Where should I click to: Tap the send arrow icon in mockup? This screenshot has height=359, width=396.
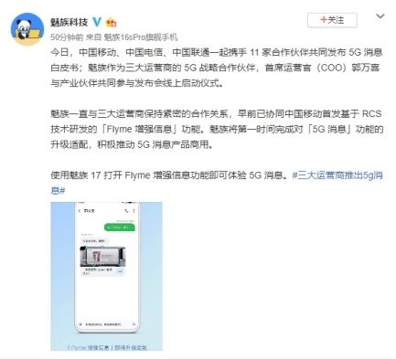click(134, 324)
